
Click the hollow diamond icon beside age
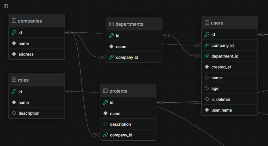point(207,89)
